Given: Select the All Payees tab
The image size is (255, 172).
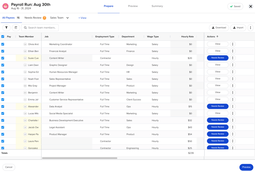Looking at the screenshot, I should coord(8,18).
